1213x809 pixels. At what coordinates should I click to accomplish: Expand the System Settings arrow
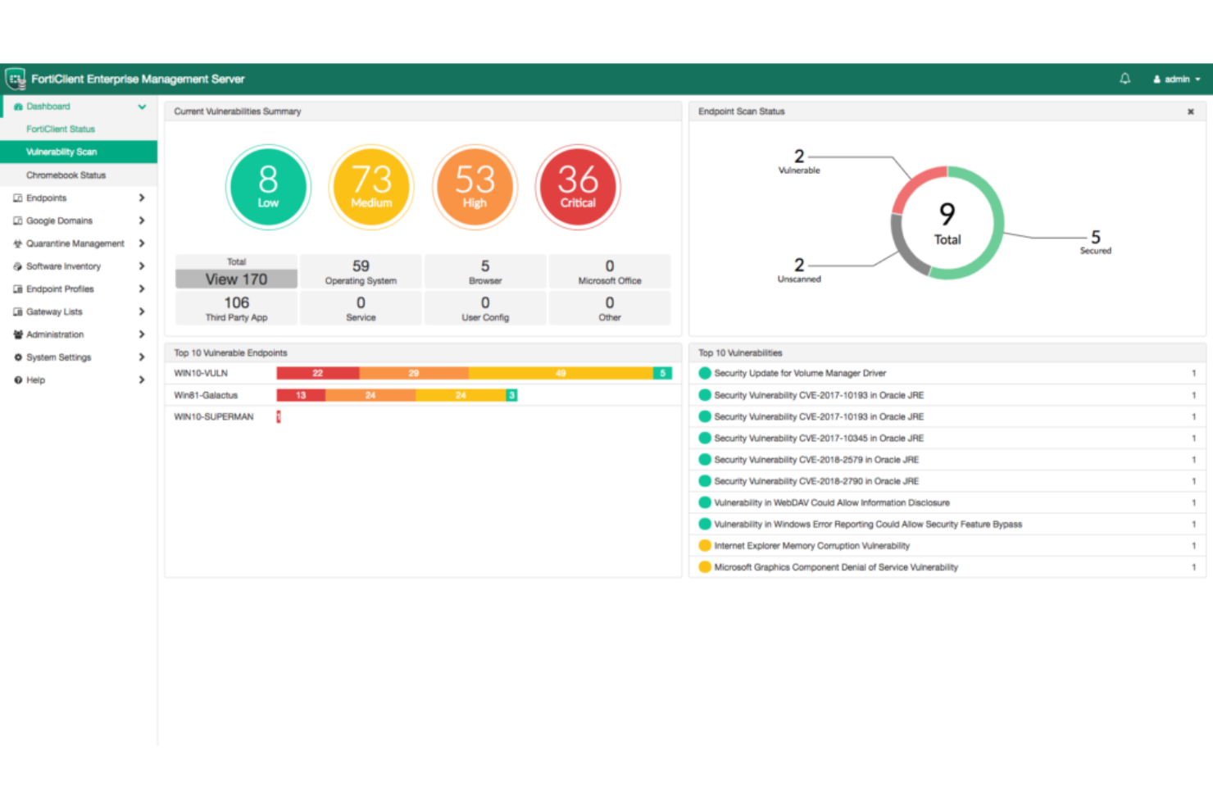tap(142, 357)
